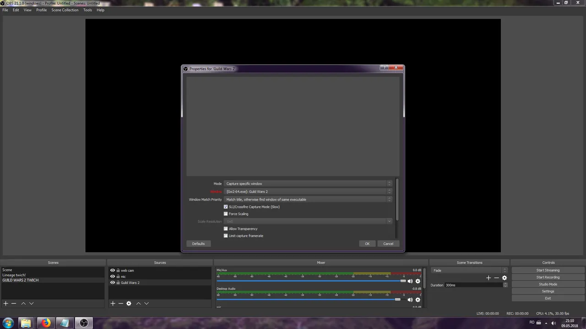Open the Tools menu

tap(87, 10)
